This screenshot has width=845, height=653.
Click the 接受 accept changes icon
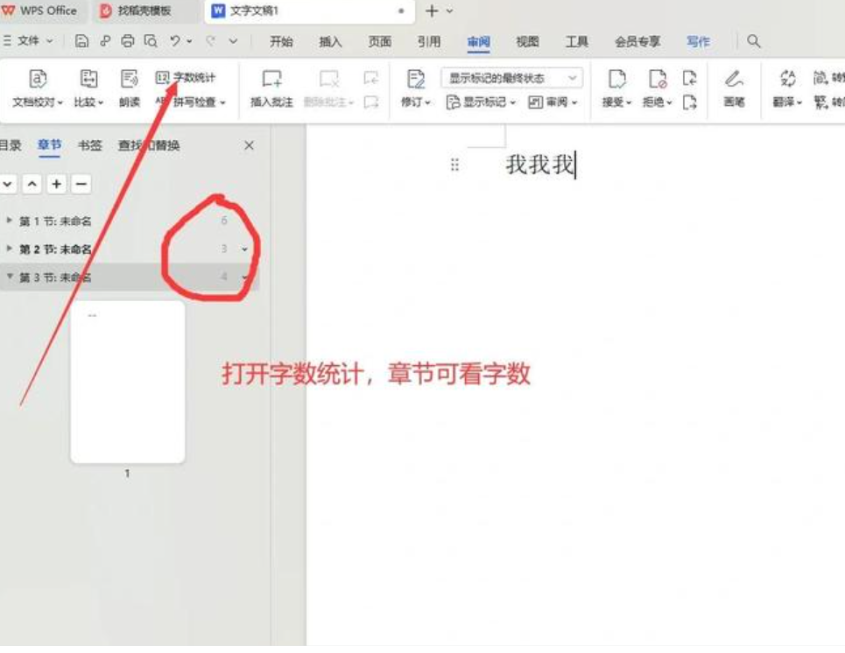(x=617, y=80)
